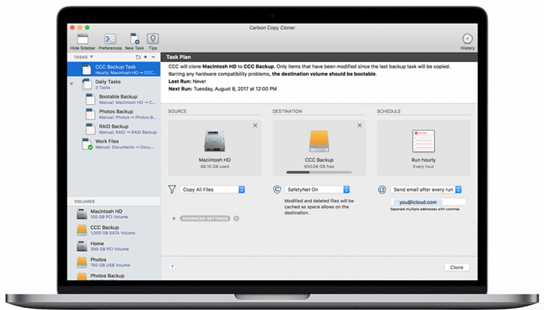This screenshot has height=310, width=544.
Task: Click the file filter funnel icon
Action: (x=172, y=189)
